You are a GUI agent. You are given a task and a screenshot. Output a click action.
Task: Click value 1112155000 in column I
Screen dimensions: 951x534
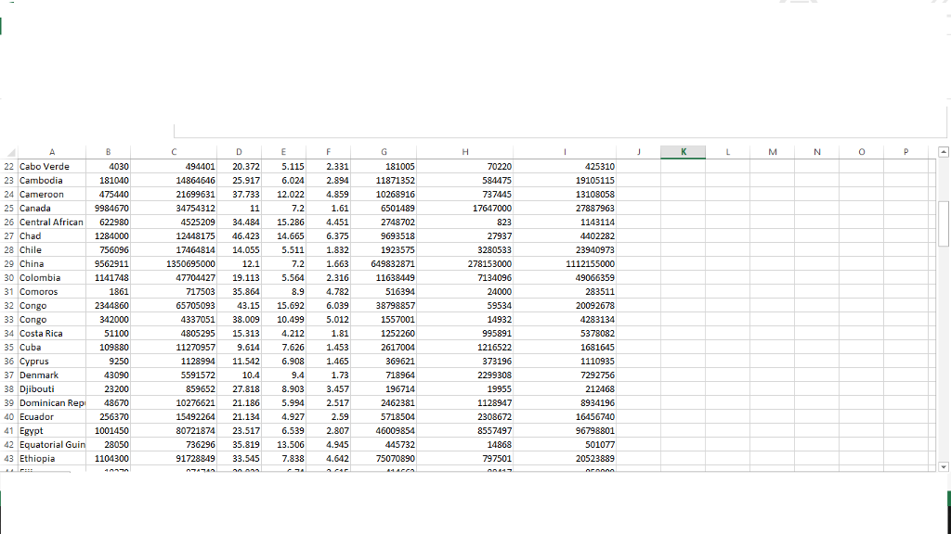[565, 264]
